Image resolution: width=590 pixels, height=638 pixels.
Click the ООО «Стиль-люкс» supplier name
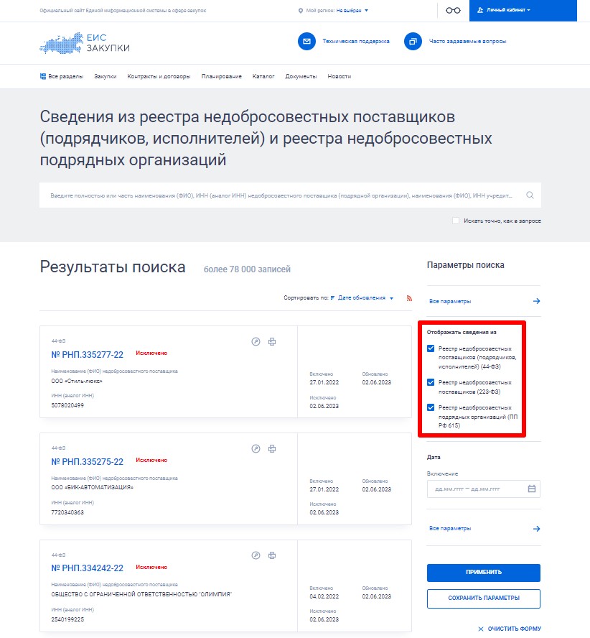coord(77,382)
